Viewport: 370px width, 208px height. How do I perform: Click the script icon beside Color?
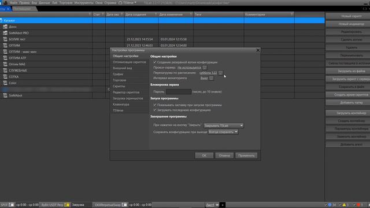[5, 83]
